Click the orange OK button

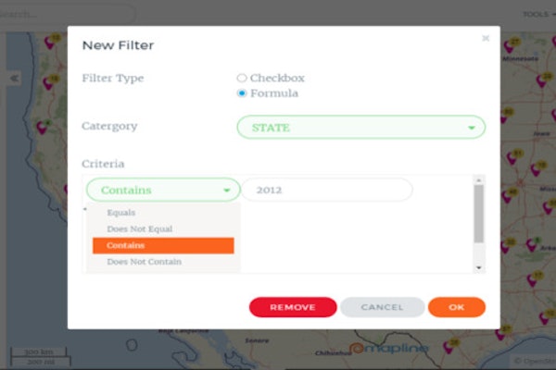pos(457,307)
